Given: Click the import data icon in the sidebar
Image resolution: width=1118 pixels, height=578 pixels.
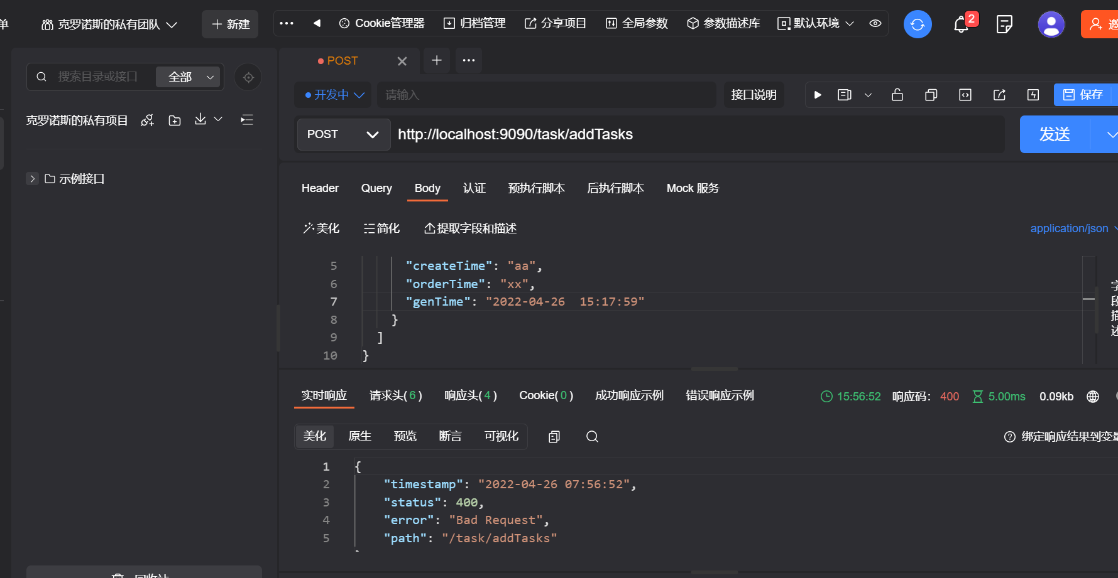Looking at the screenshot, I should pyautogui.click(x=200, y=119).
